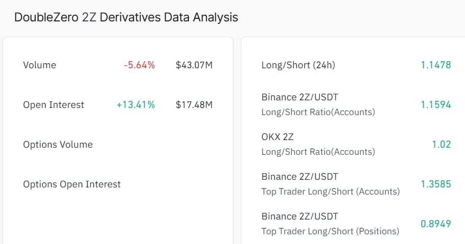
Task: Click the 1.1594 ratio value
Action: tap(435, 105)
